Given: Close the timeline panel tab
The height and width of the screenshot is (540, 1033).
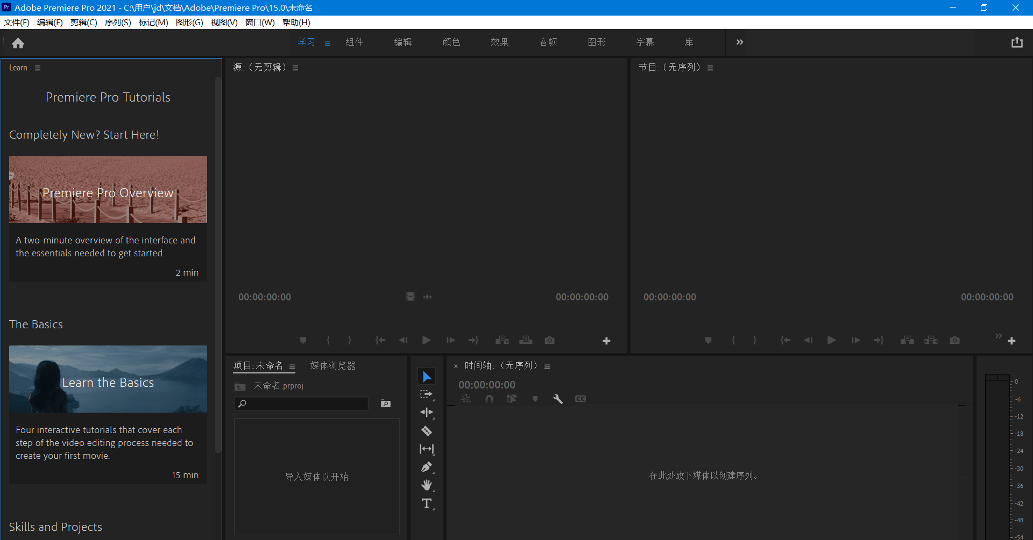Looking at the screenshot, I should [x=456, y=366].
